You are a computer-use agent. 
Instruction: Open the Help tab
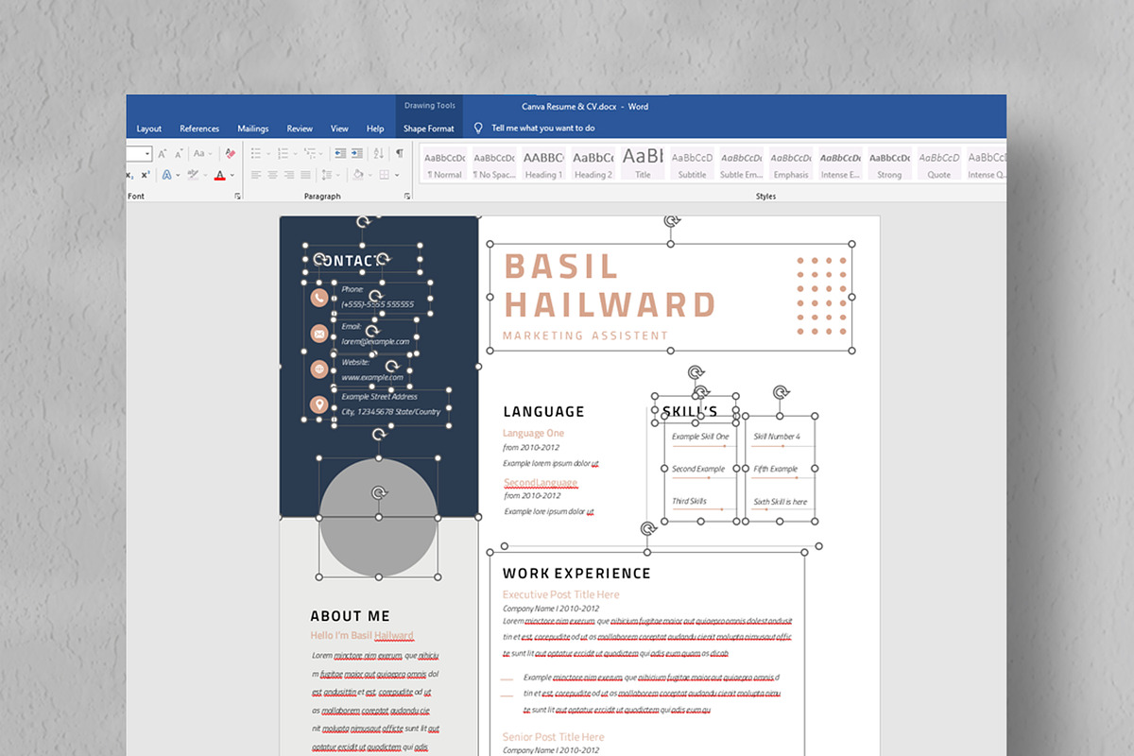[x=375, y=129]
